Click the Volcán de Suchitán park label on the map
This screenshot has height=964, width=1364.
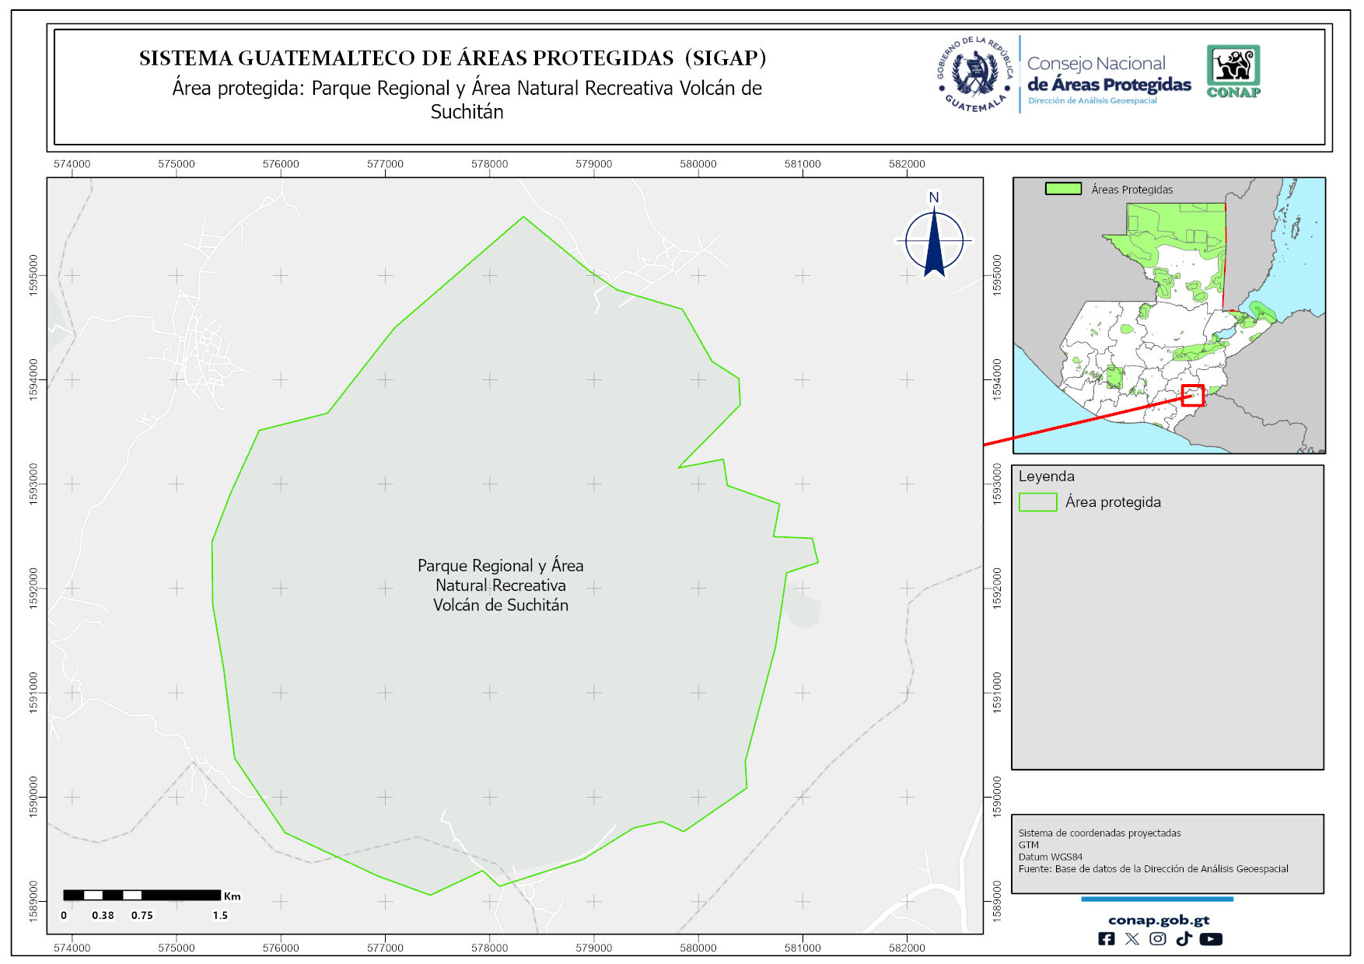pos(500,585)
